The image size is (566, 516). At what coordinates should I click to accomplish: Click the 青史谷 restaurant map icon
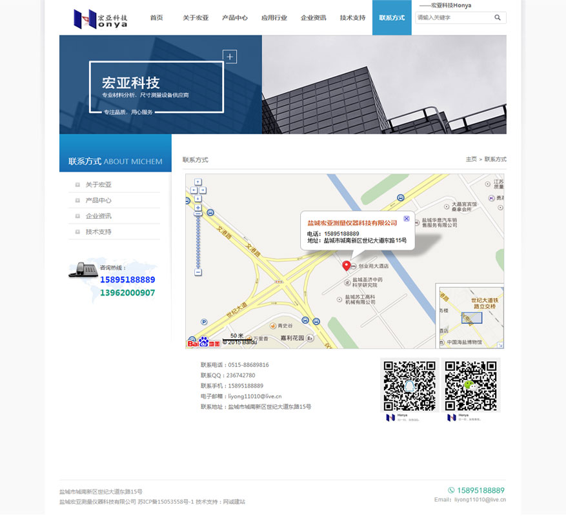[x=273, y=326]
